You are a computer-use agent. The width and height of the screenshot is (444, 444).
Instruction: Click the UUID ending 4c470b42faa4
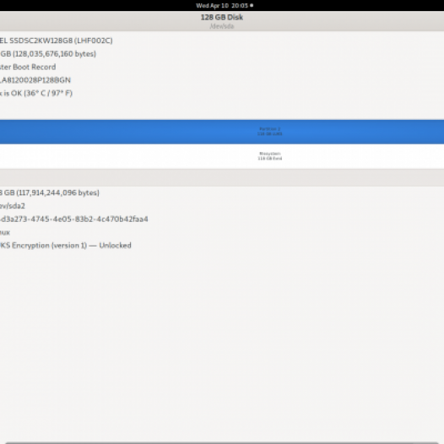[x=74, y=219]
